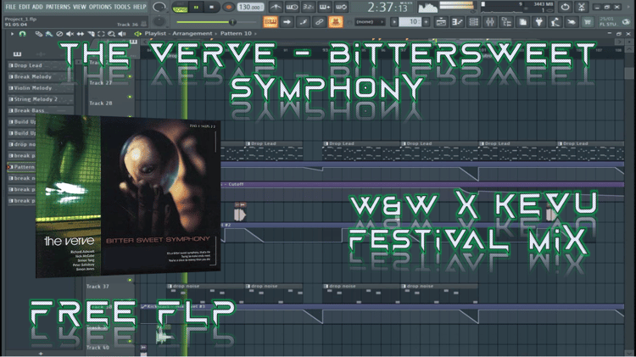Screen dimensions: 636x357
Task: Select the slice tool
Action: [91, 34]
